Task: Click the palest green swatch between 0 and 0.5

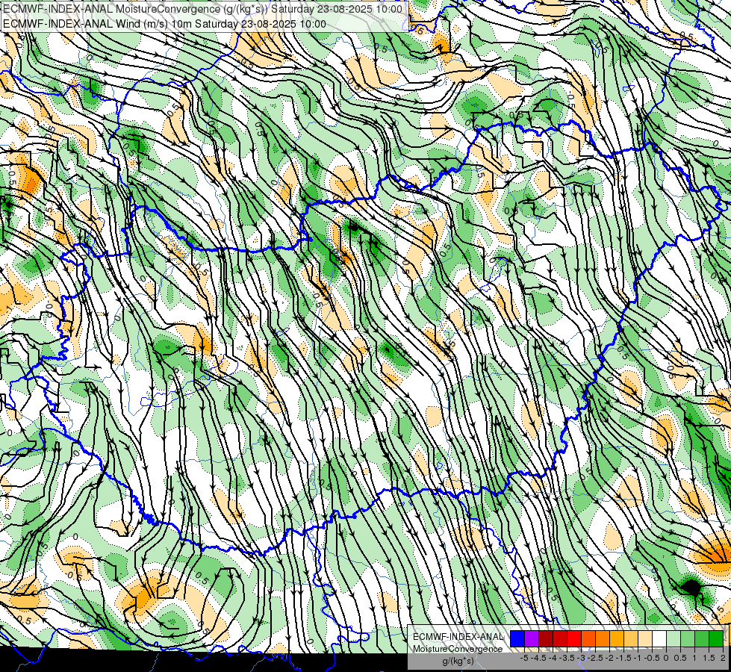Action: point(674,638)
